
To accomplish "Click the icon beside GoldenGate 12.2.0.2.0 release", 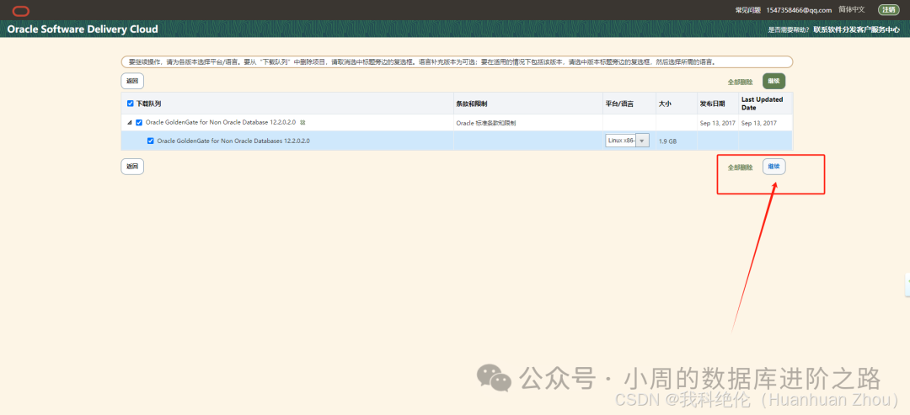I will click(303, 123).
